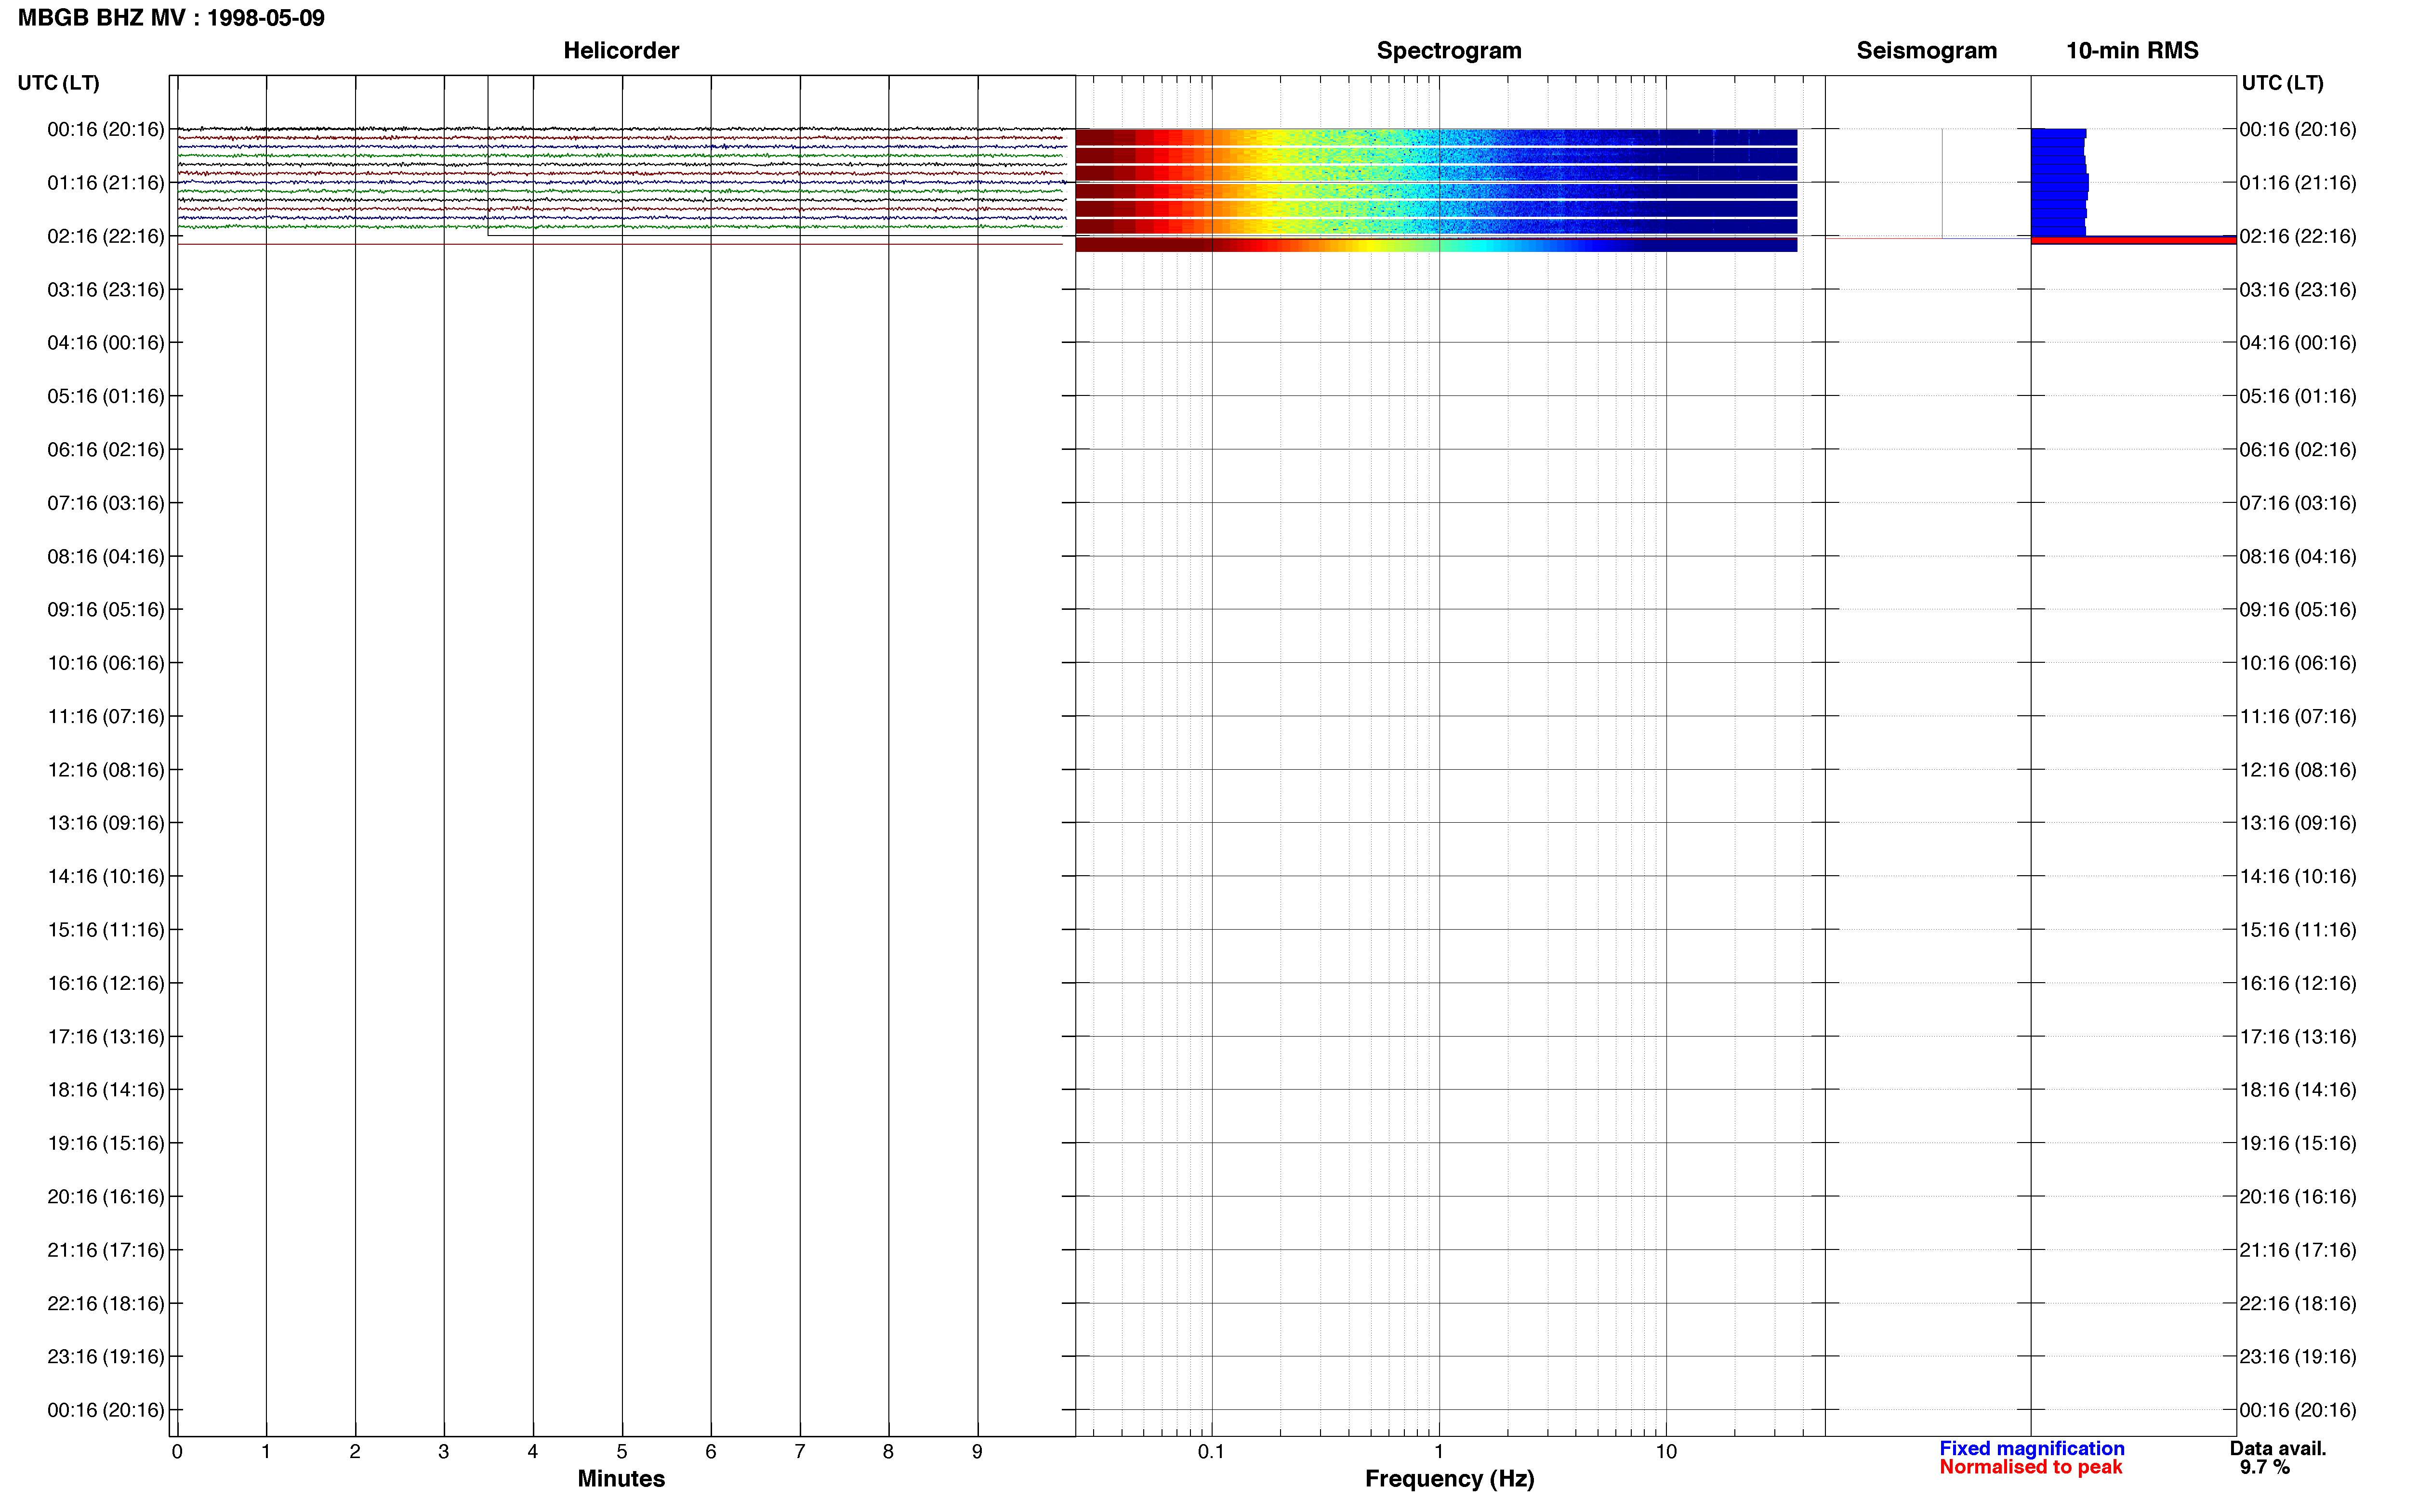Click left time label 15:16 (11:16)
The height and width of the screenshot is (1512, 2418).
105,930
